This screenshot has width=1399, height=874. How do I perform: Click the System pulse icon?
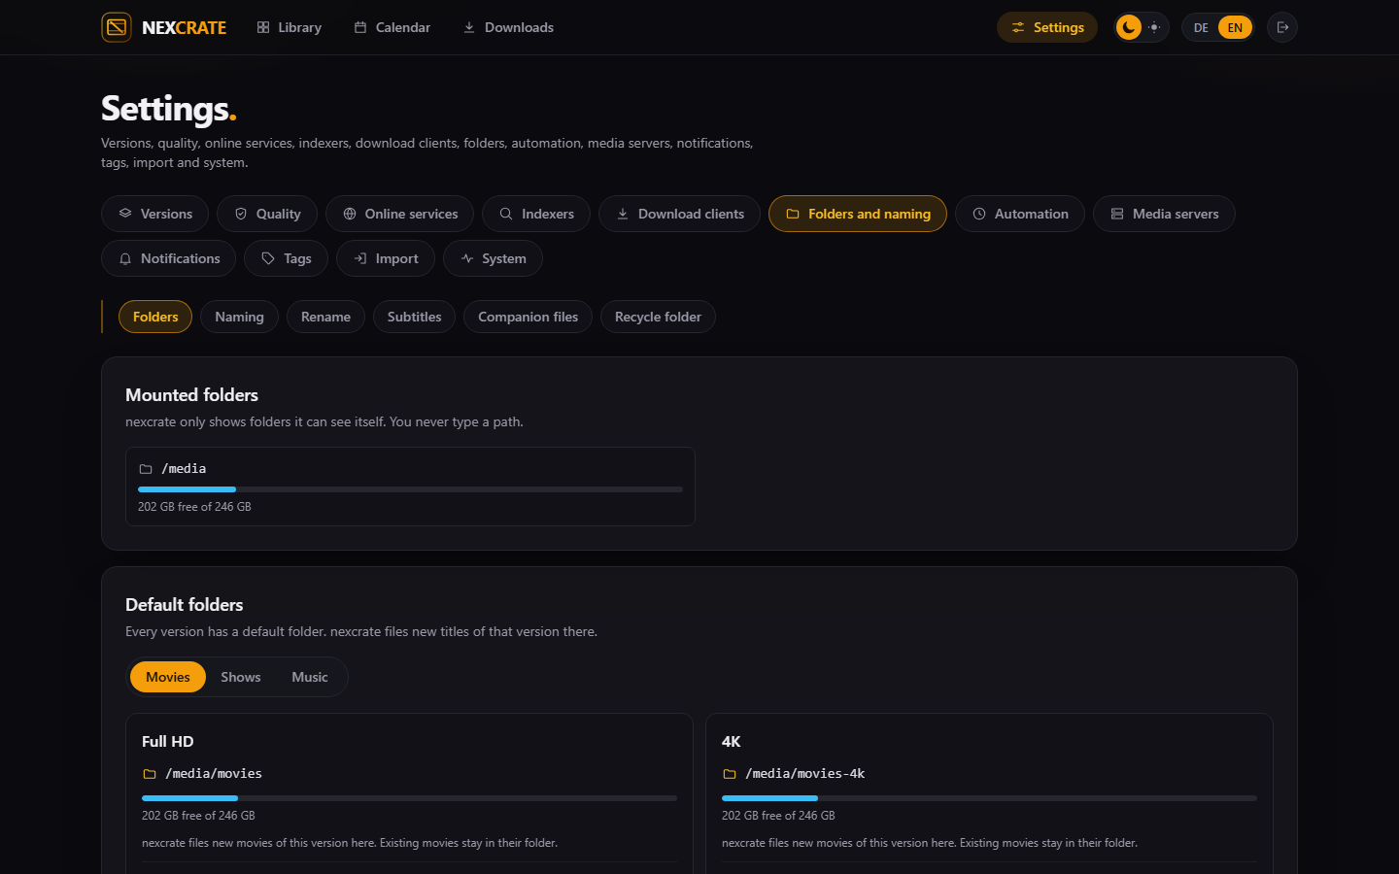(x=467, y=258)
